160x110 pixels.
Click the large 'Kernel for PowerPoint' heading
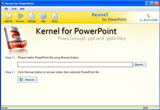click(x=76, y=31)
